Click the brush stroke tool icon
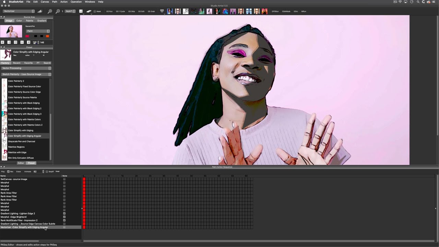The image size is (439, 247). tap(89, 11)
